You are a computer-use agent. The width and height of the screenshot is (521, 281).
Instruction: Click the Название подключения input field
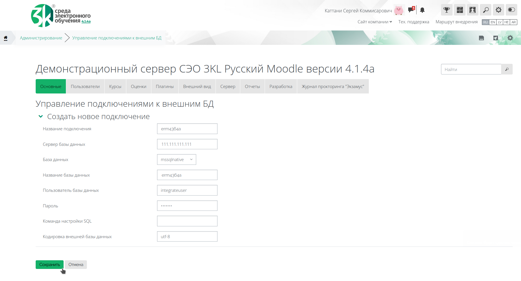(x=187, y=129)
